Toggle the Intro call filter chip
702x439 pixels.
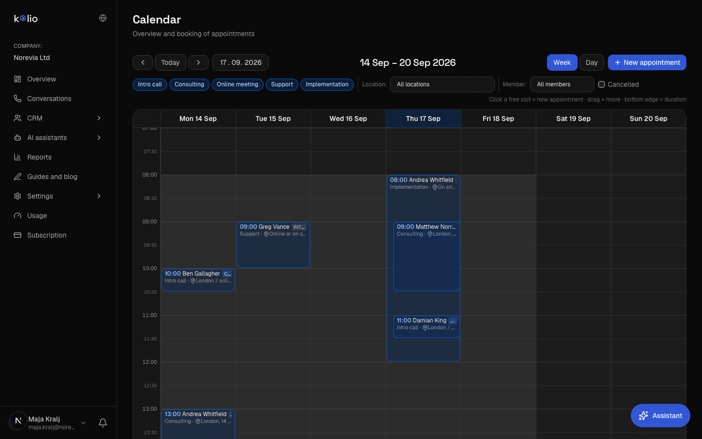click(x=150, y=84)
